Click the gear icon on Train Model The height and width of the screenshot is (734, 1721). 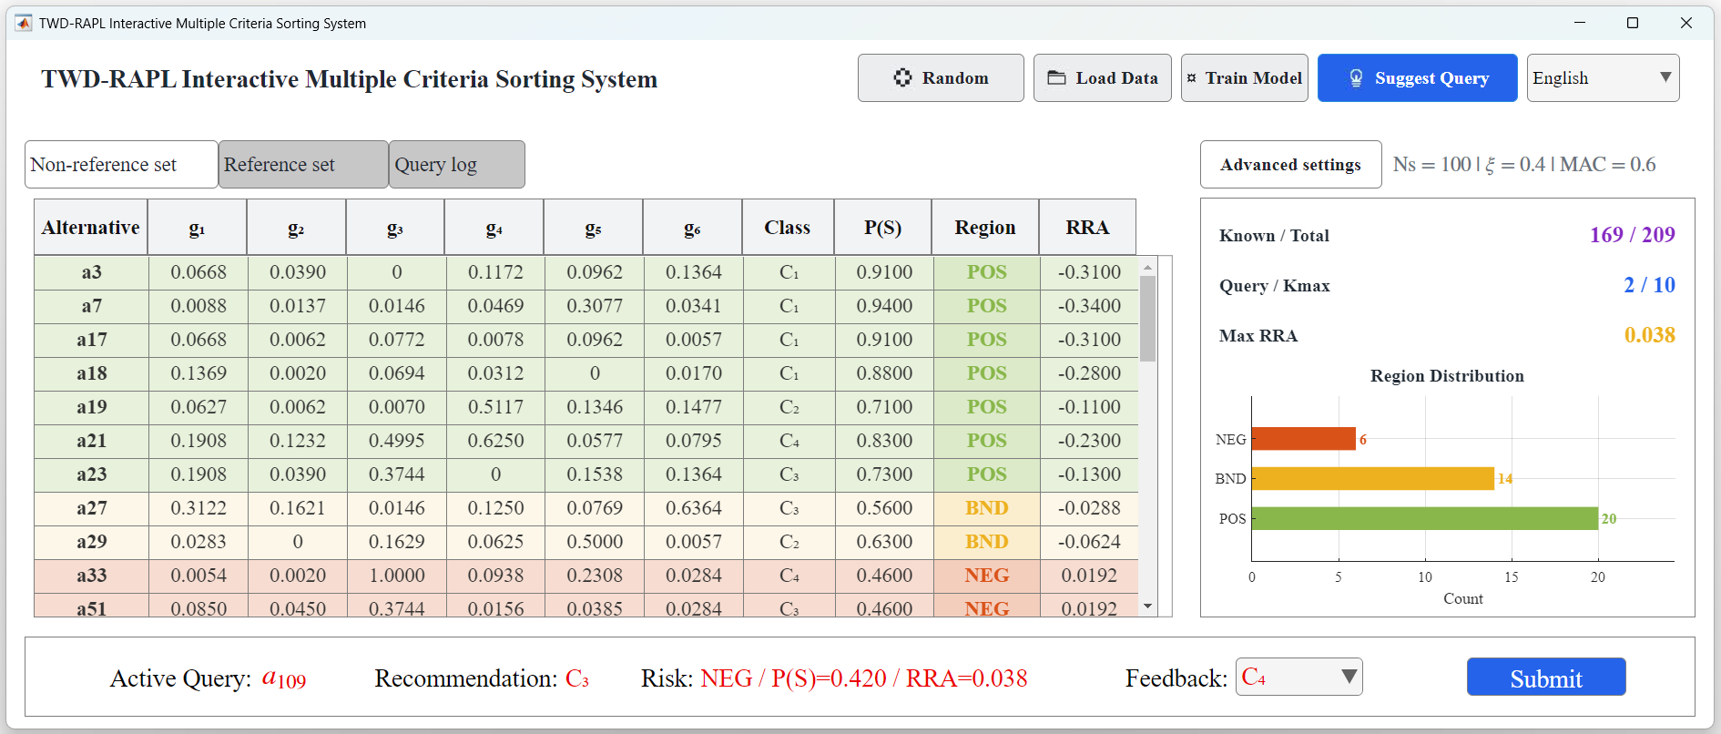click(x=1191, y=78)
